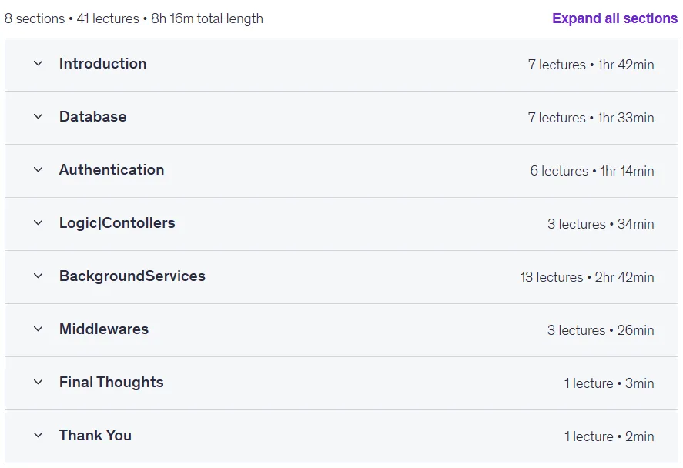Click the Logic|Contollers chevron arrow
683x468 pixels.
39,223
